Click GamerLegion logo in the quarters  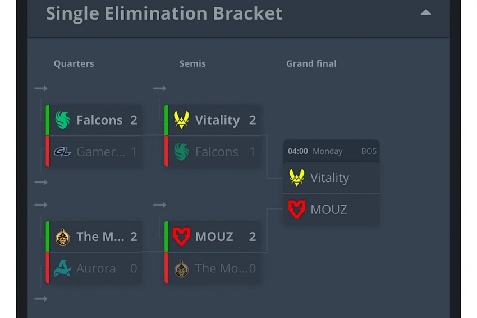coord(62,152)
